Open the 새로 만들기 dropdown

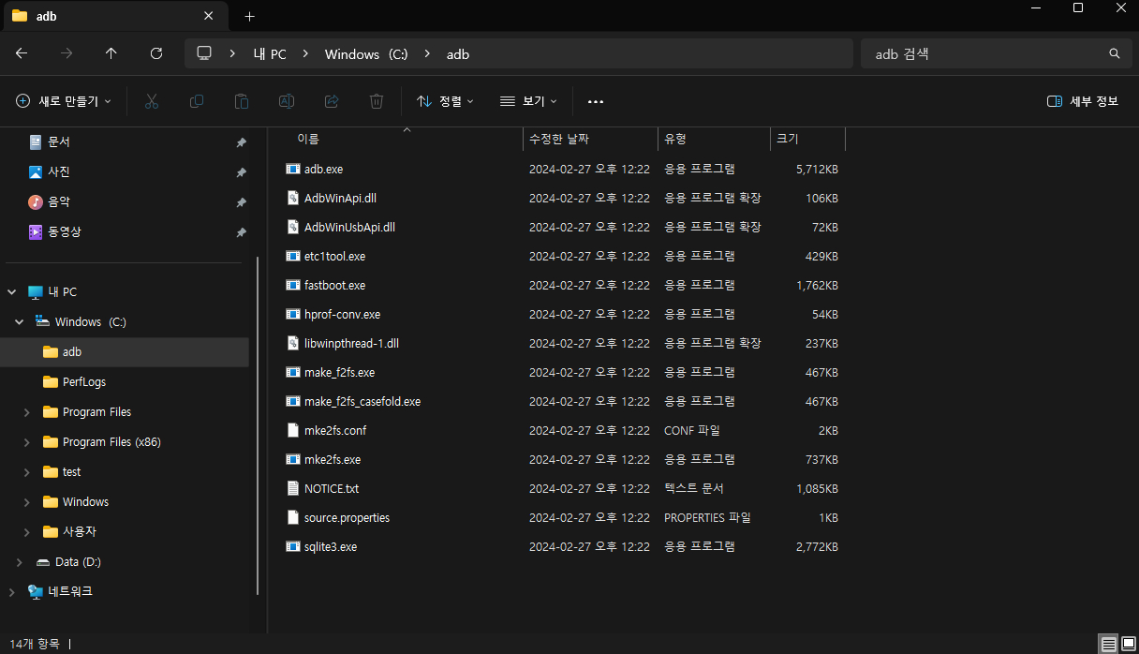(x=64, y=101)
